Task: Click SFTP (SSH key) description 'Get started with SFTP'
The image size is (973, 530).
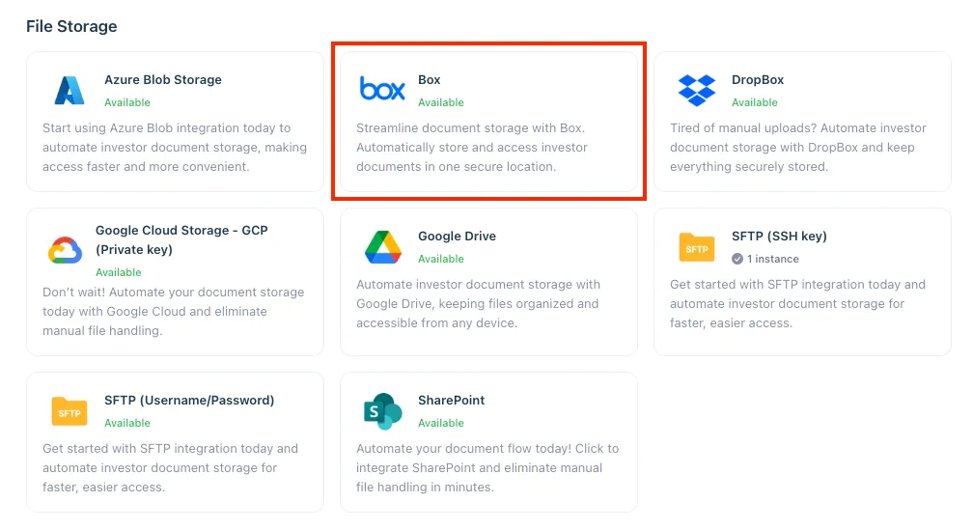Action: (797, 303)
